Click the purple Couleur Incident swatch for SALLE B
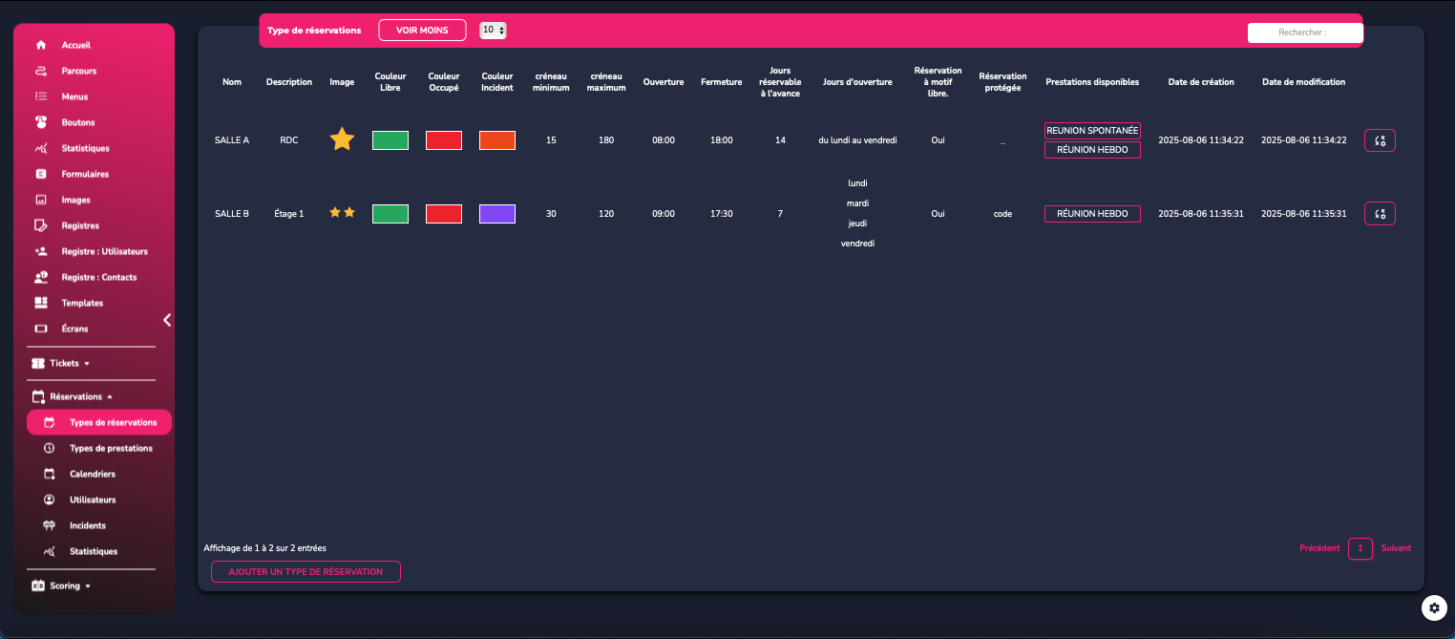1455x639 pixels. point(497,214)
